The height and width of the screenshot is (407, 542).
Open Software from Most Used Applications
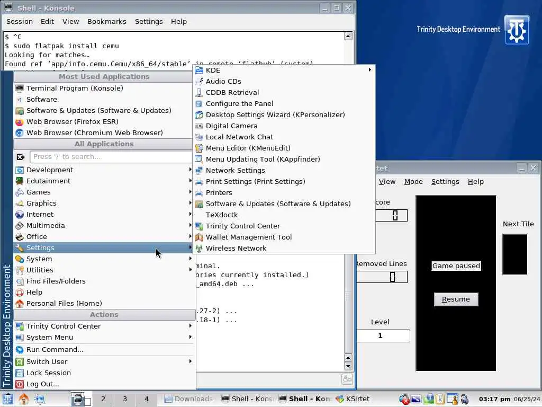[104, 99]
